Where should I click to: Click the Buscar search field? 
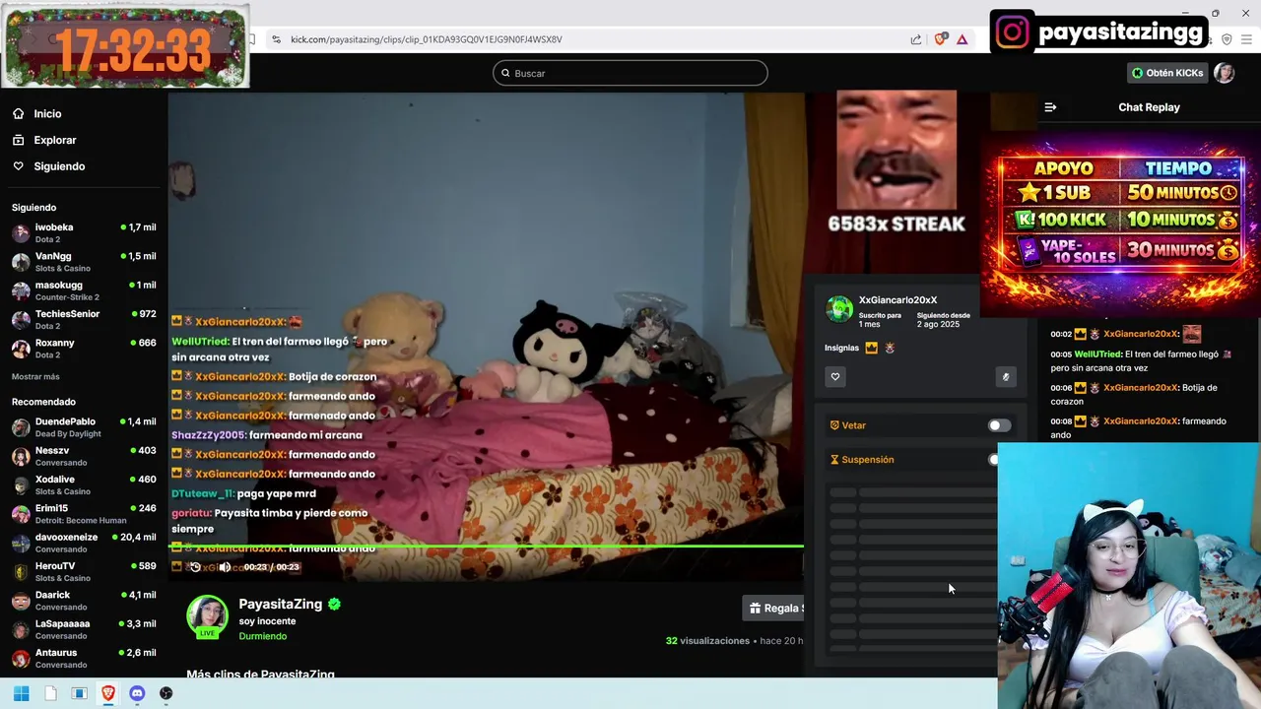tap(630, 73)
